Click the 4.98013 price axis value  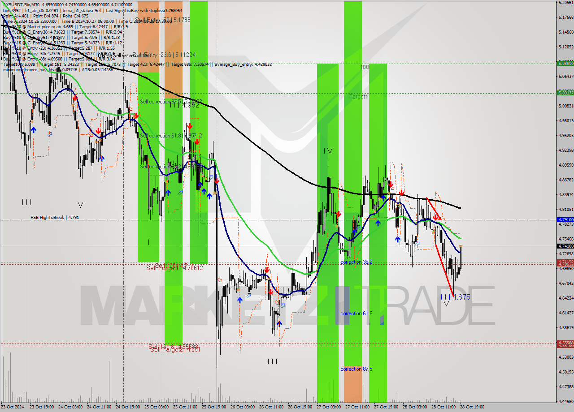(x=565, y=120)
